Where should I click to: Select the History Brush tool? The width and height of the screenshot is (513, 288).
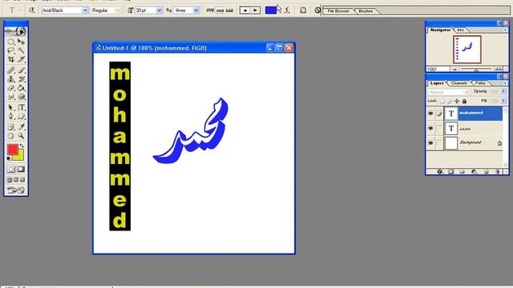click(x=22, y=79)
